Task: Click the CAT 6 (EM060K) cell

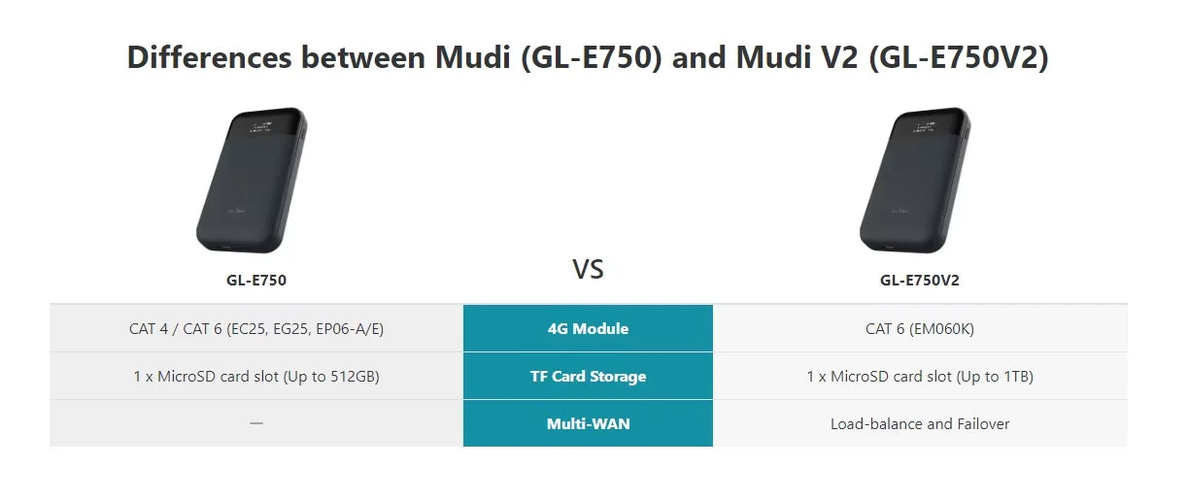Action: click(x=920, y=328)
